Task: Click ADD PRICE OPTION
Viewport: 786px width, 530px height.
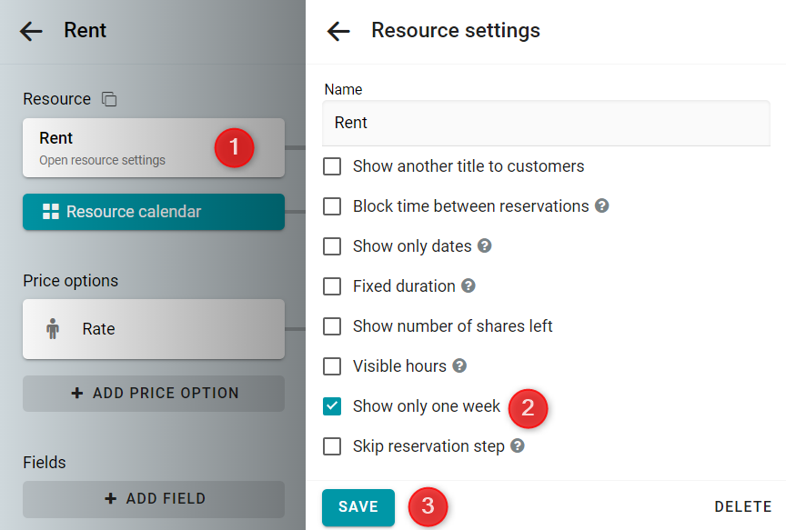Action: click(x=154, y=394)
